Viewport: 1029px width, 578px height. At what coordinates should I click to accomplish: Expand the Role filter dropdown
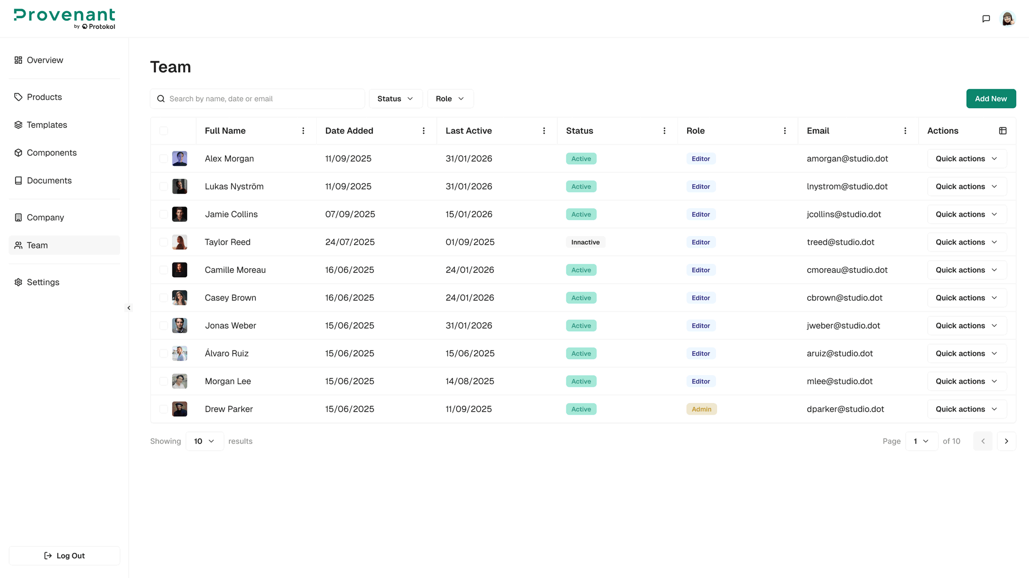pyautogui.click(x=450, y=98)
